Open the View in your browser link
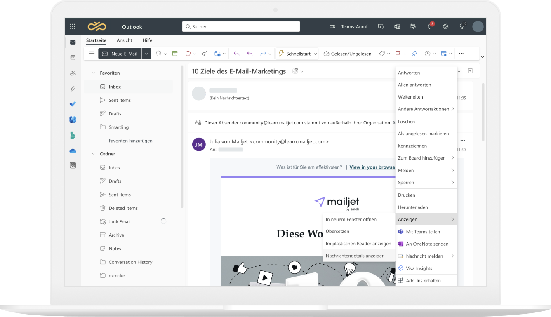Viewport: 551px width, 317px height. coord(372,167)
